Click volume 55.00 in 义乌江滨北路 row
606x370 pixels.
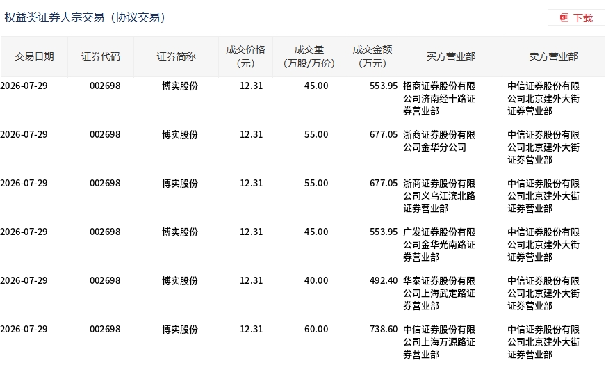pos(316,183)
